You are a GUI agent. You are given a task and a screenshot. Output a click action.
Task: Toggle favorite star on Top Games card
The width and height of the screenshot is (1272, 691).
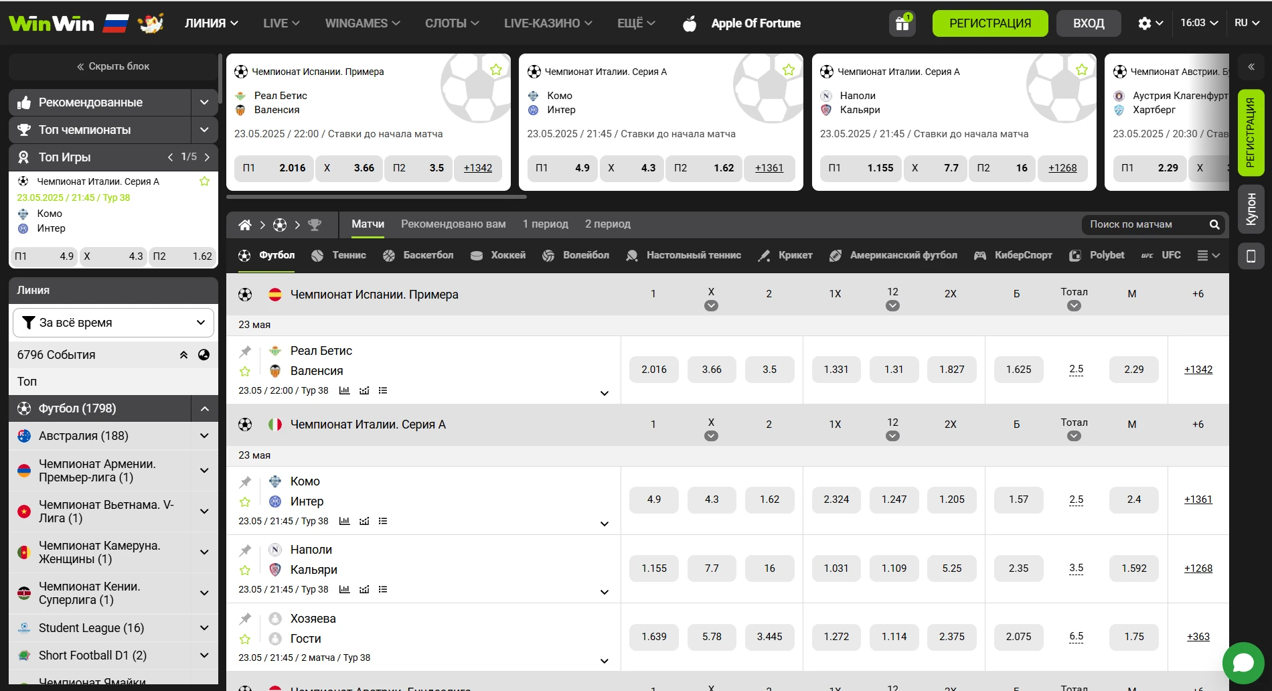pyautogui.click(x=205, y=181)
